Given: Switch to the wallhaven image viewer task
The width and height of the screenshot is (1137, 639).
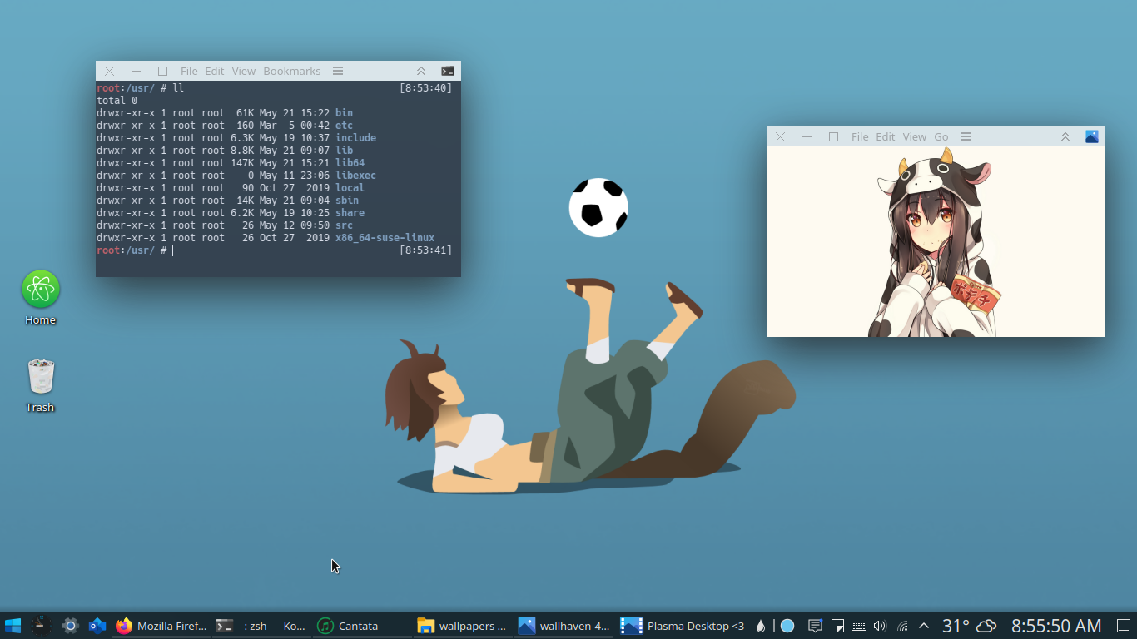Looking at the screenshot, I should pos(564,626).
